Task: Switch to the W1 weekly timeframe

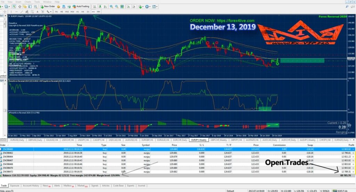Action: [x=94, y=11]
